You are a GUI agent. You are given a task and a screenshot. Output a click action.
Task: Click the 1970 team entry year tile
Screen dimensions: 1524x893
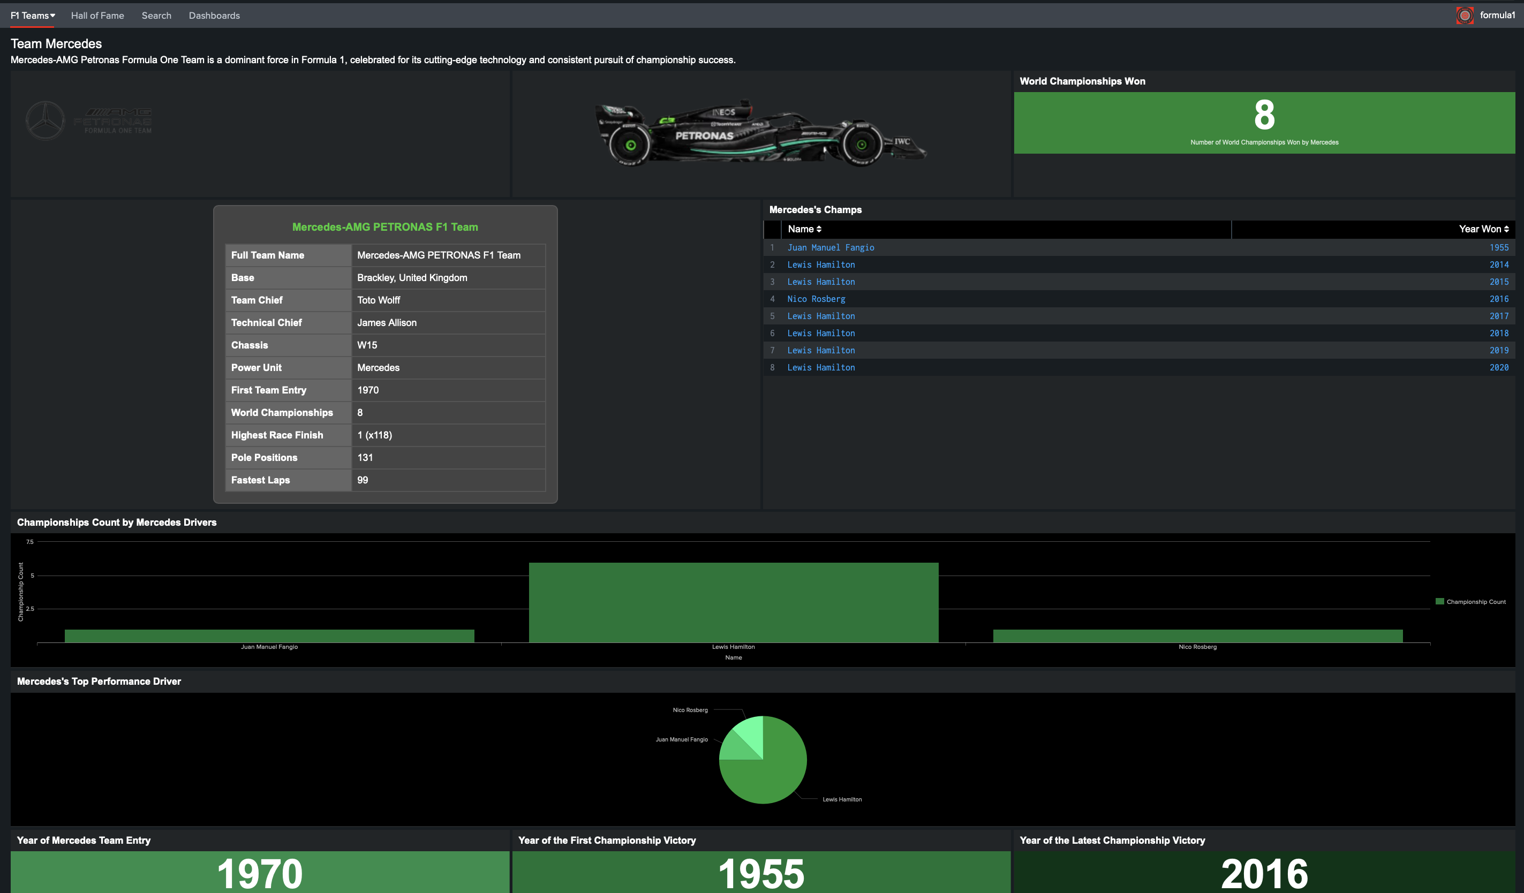[260, 873]
